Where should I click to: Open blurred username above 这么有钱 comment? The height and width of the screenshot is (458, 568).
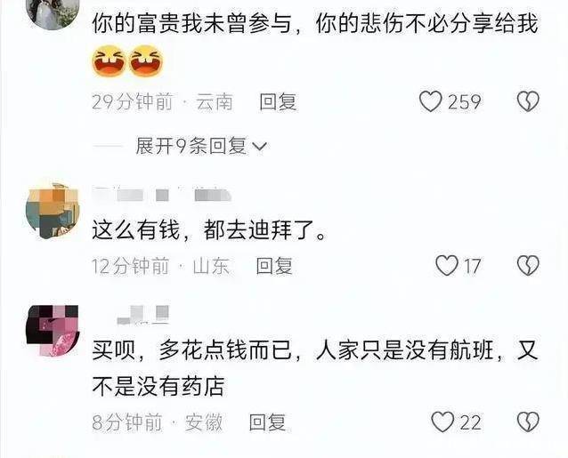click(162, 195)
